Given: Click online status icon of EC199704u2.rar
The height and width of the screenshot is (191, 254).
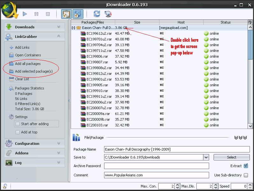Looking at the screenshot, I should [206, 45].
